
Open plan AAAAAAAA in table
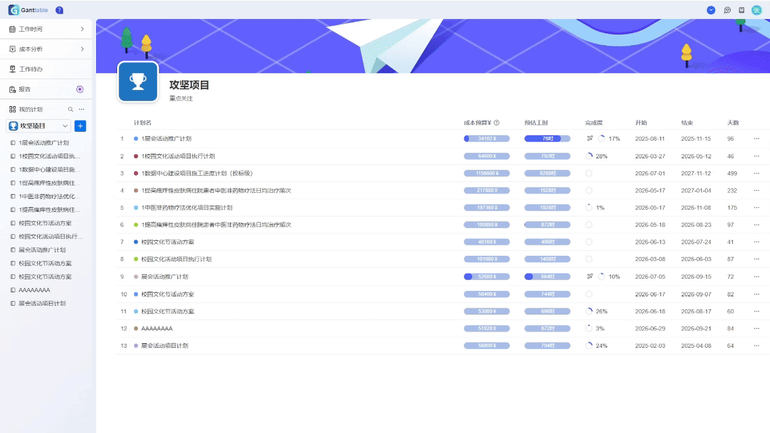157,328
